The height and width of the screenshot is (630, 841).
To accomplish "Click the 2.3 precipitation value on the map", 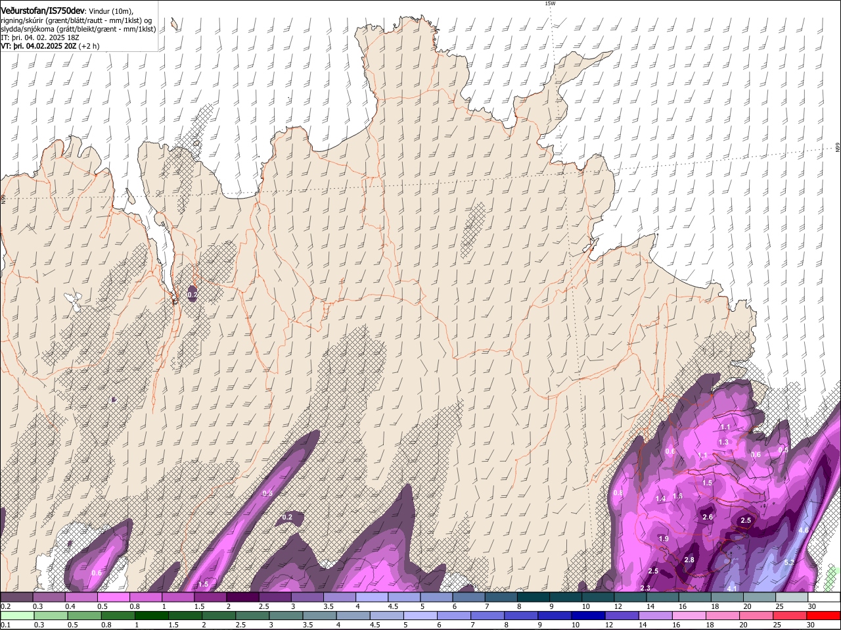I will 645,588.
